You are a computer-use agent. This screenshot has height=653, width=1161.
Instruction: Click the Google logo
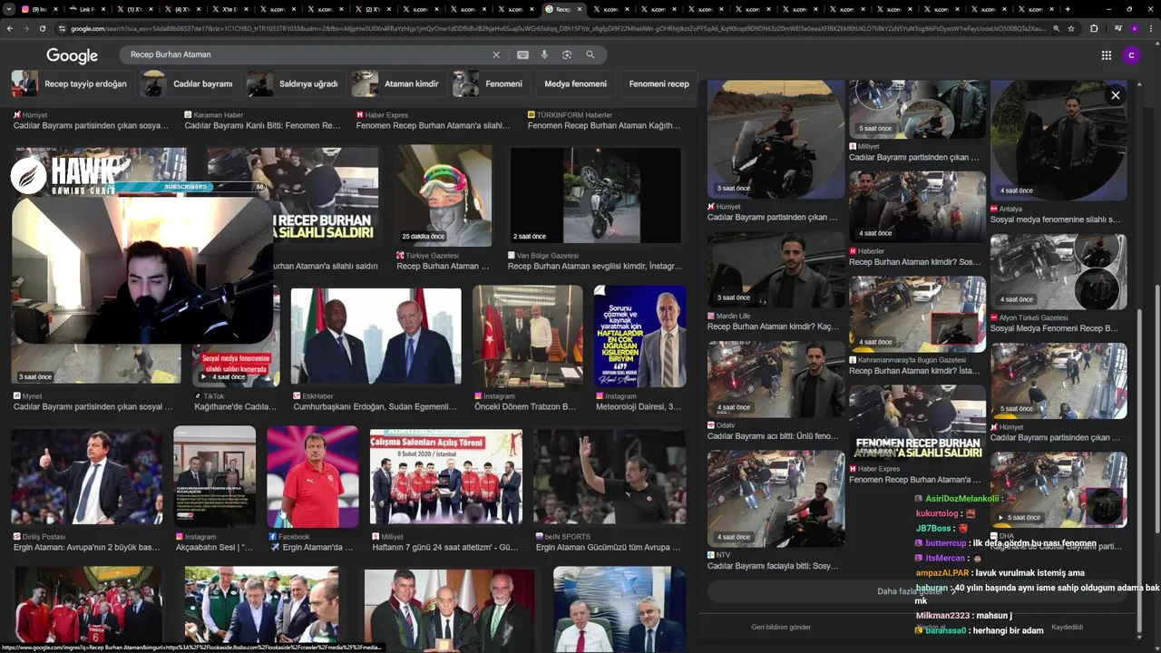(x=72, y=55)
